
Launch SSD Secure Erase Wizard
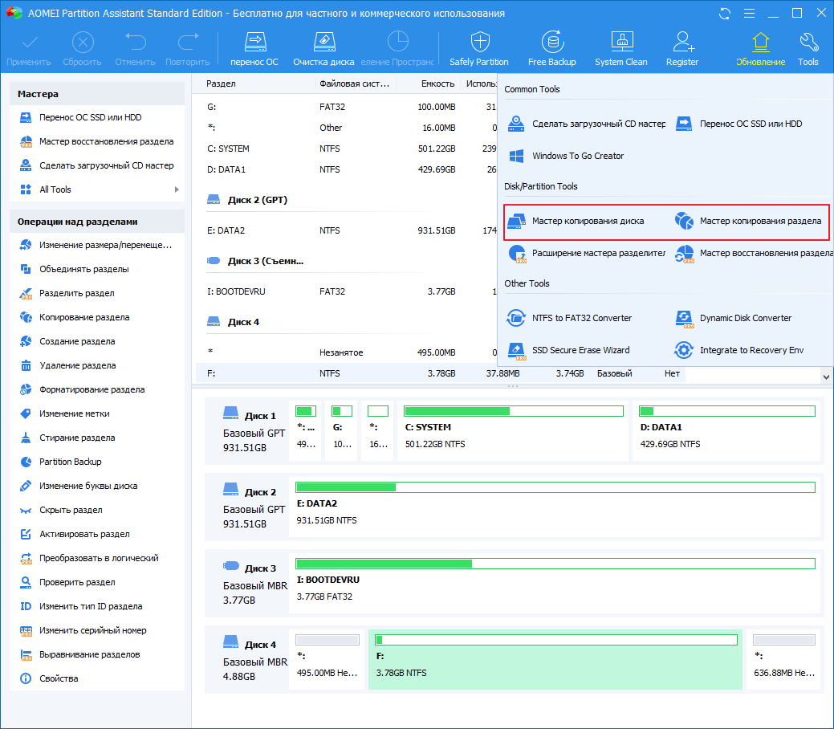coord(568,350)
